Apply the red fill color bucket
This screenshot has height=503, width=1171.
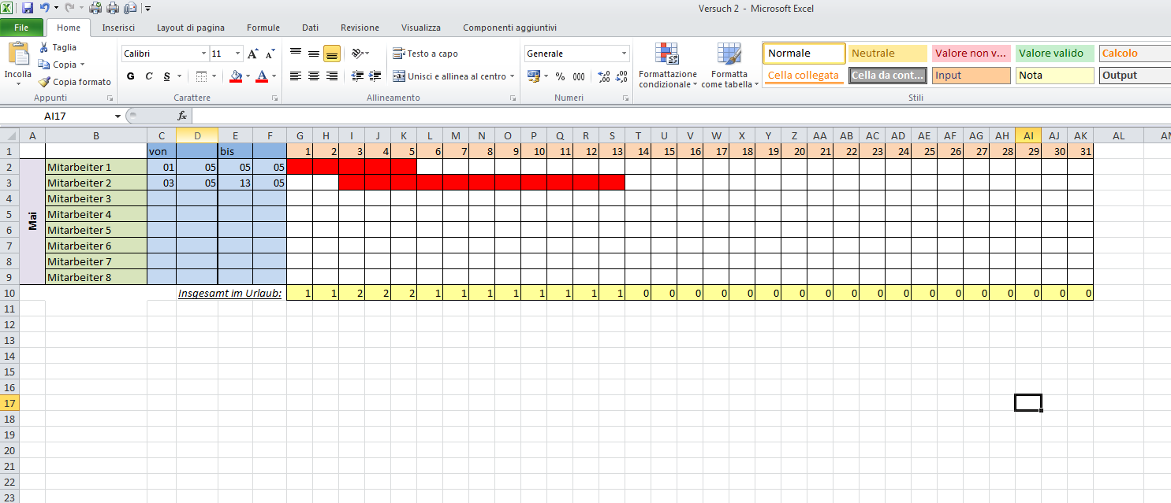click(x=236, y=76)
